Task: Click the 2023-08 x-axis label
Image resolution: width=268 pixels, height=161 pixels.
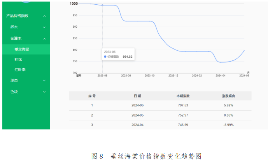Action: click(126, 76)
